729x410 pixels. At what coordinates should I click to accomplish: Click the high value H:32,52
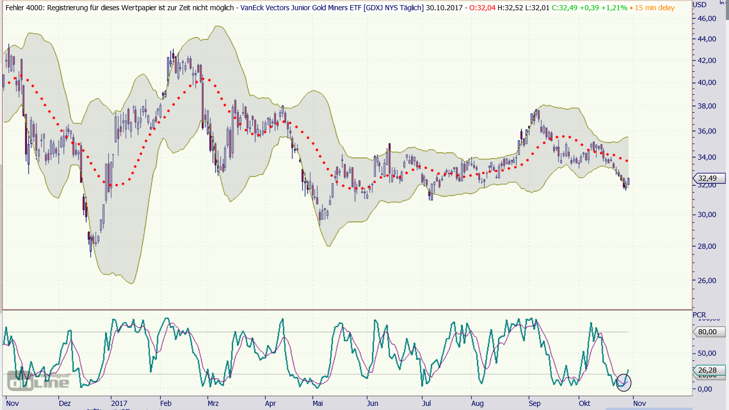(511, 8)
